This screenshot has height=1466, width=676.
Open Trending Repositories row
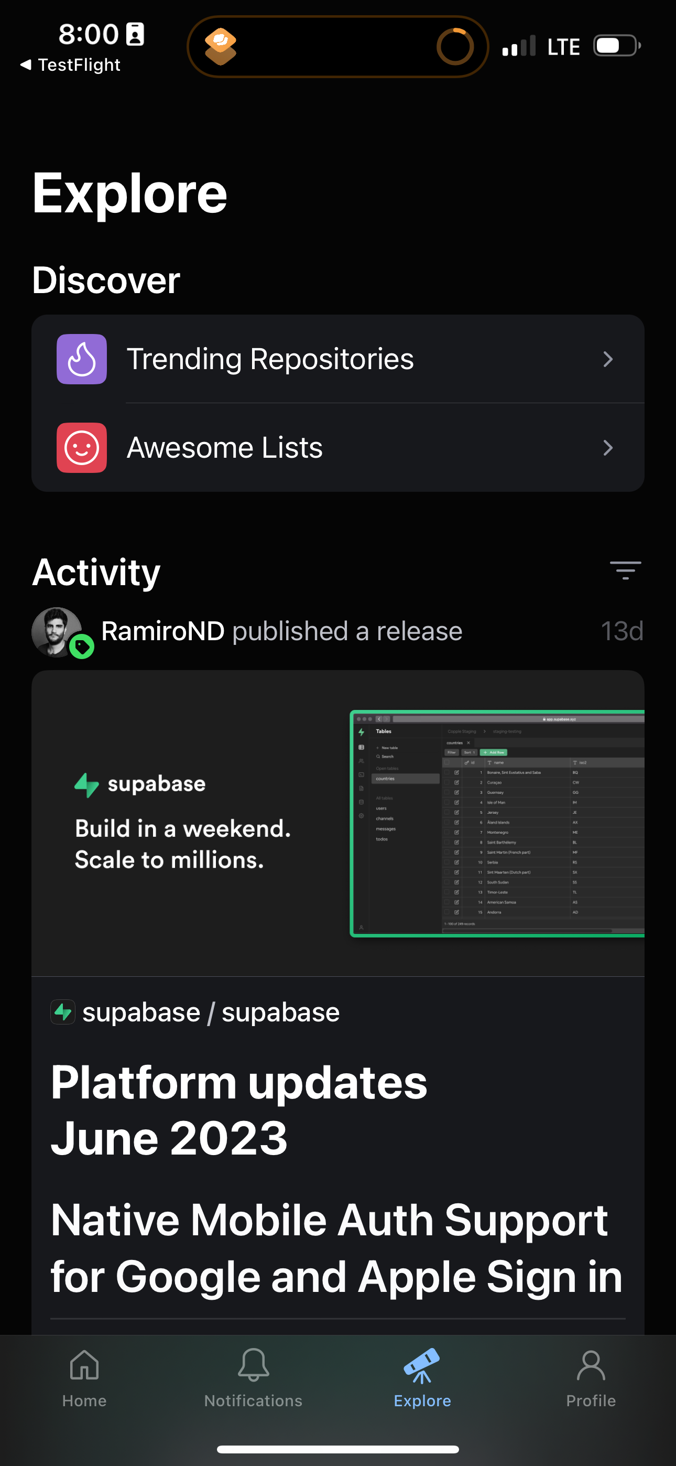tap(338, 359)
